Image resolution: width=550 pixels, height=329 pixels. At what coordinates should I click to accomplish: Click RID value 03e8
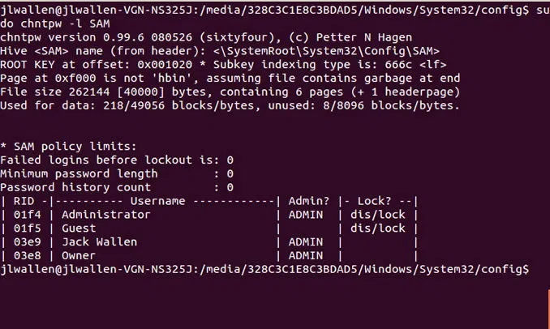click(x=27, y=254)
